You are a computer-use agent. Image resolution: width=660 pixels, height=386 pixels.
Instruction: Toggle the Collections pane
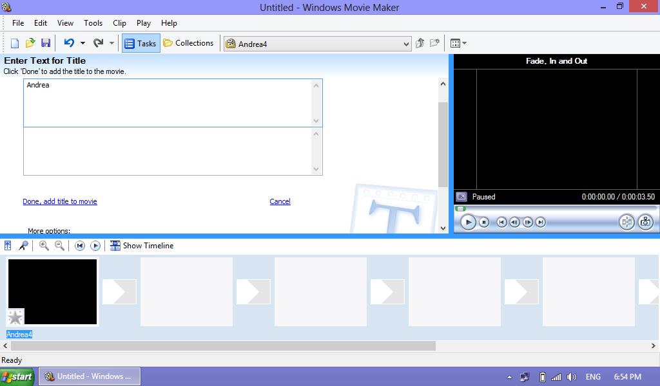pyautogui.click(x=188, y=43)
